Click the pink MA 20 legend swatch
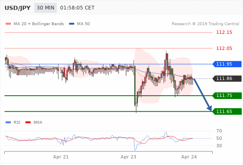This screenshot has height=165, width=243. coord(8,24)
